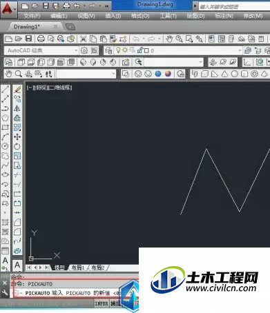Screen dimensions: 270x313
Task: Expand the quick access toolbar overflow chevrons
Action: tap(106, 6)
